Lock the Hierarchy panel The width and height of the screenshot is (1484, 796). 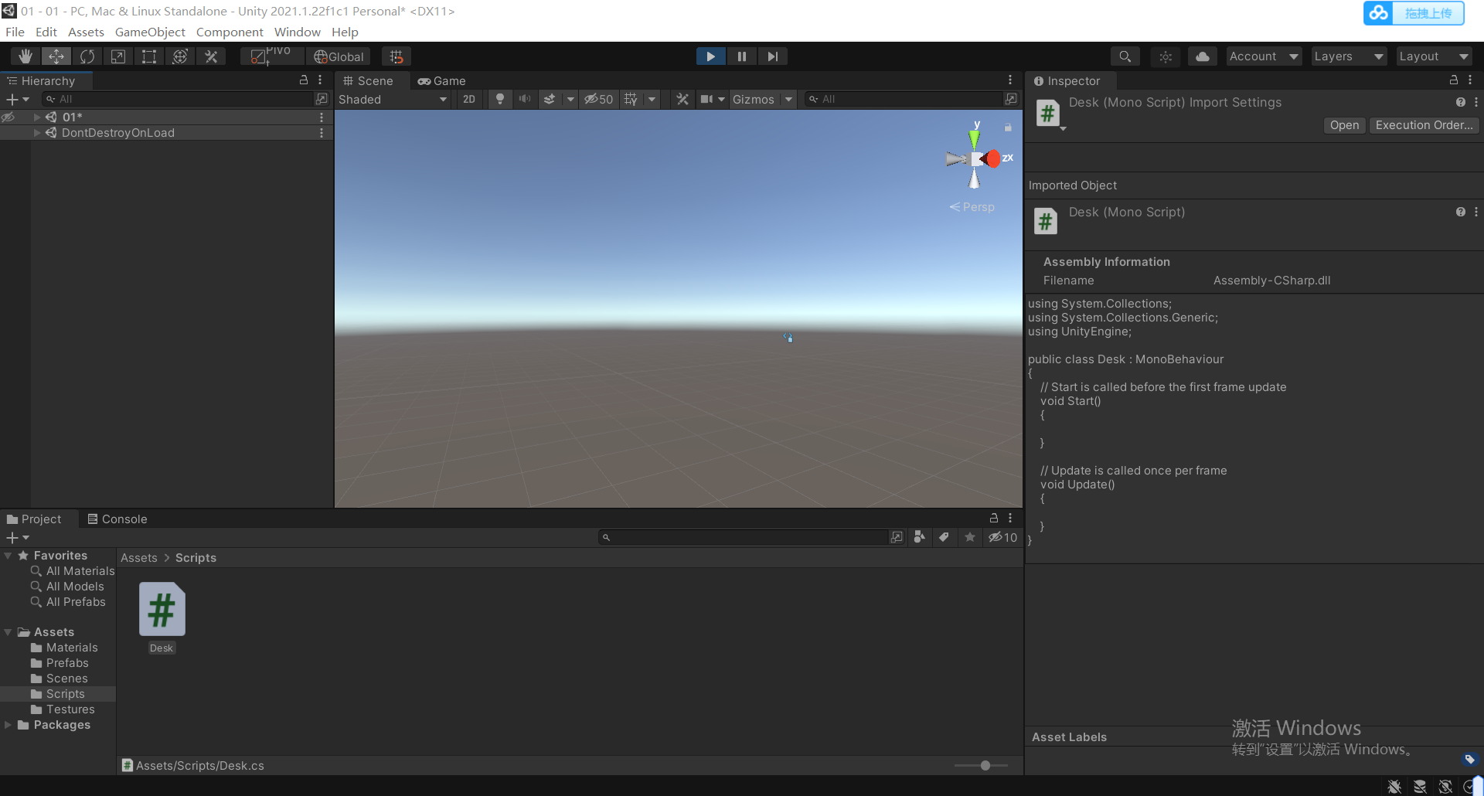point(304,80)
